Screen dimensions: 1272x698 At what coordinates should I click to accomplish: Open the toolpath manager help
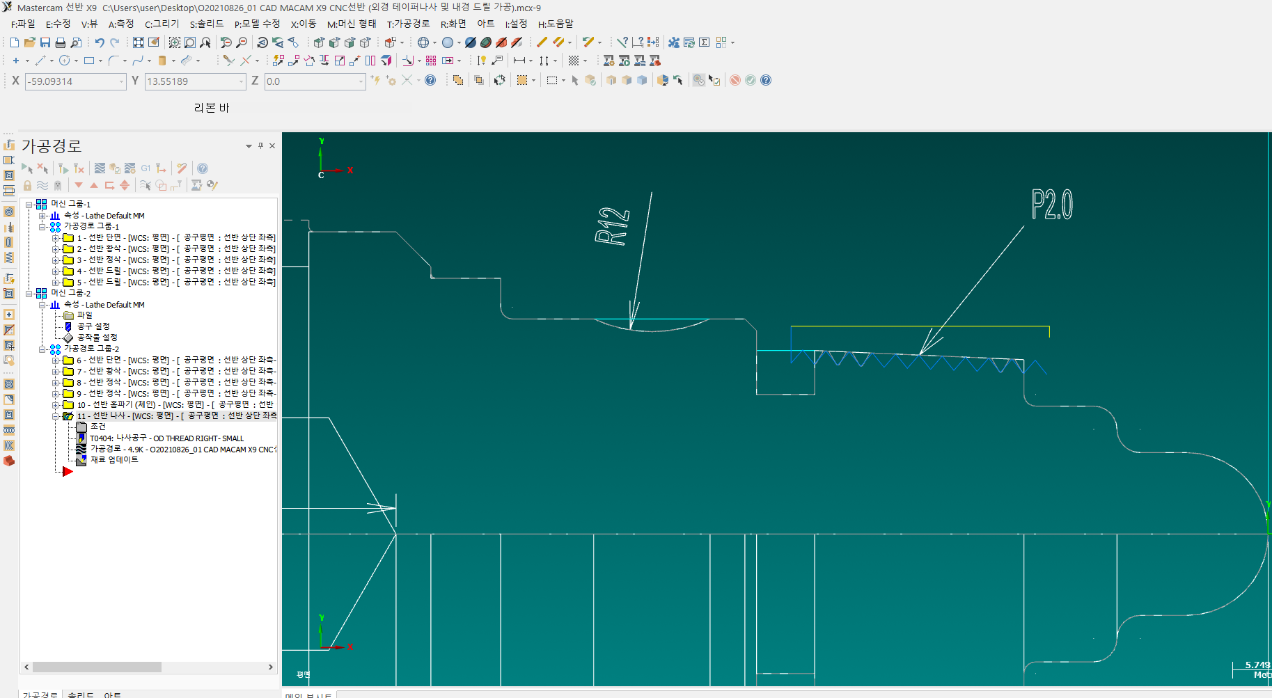[x=203, y=168]
